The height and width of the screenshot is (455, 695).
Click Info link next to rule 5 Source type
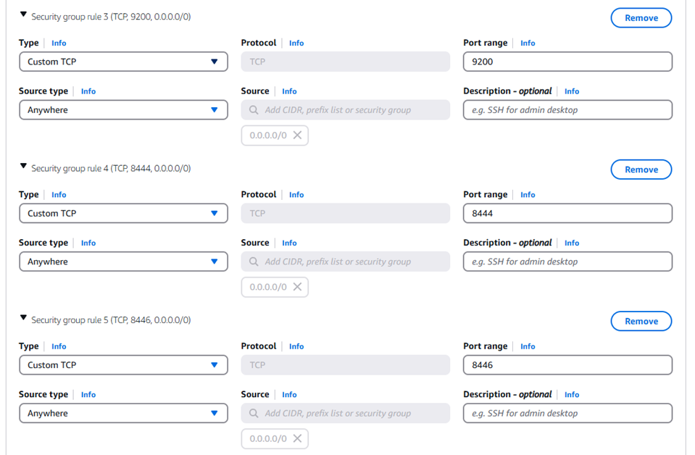pyautogui.click(x=88, y=395)
